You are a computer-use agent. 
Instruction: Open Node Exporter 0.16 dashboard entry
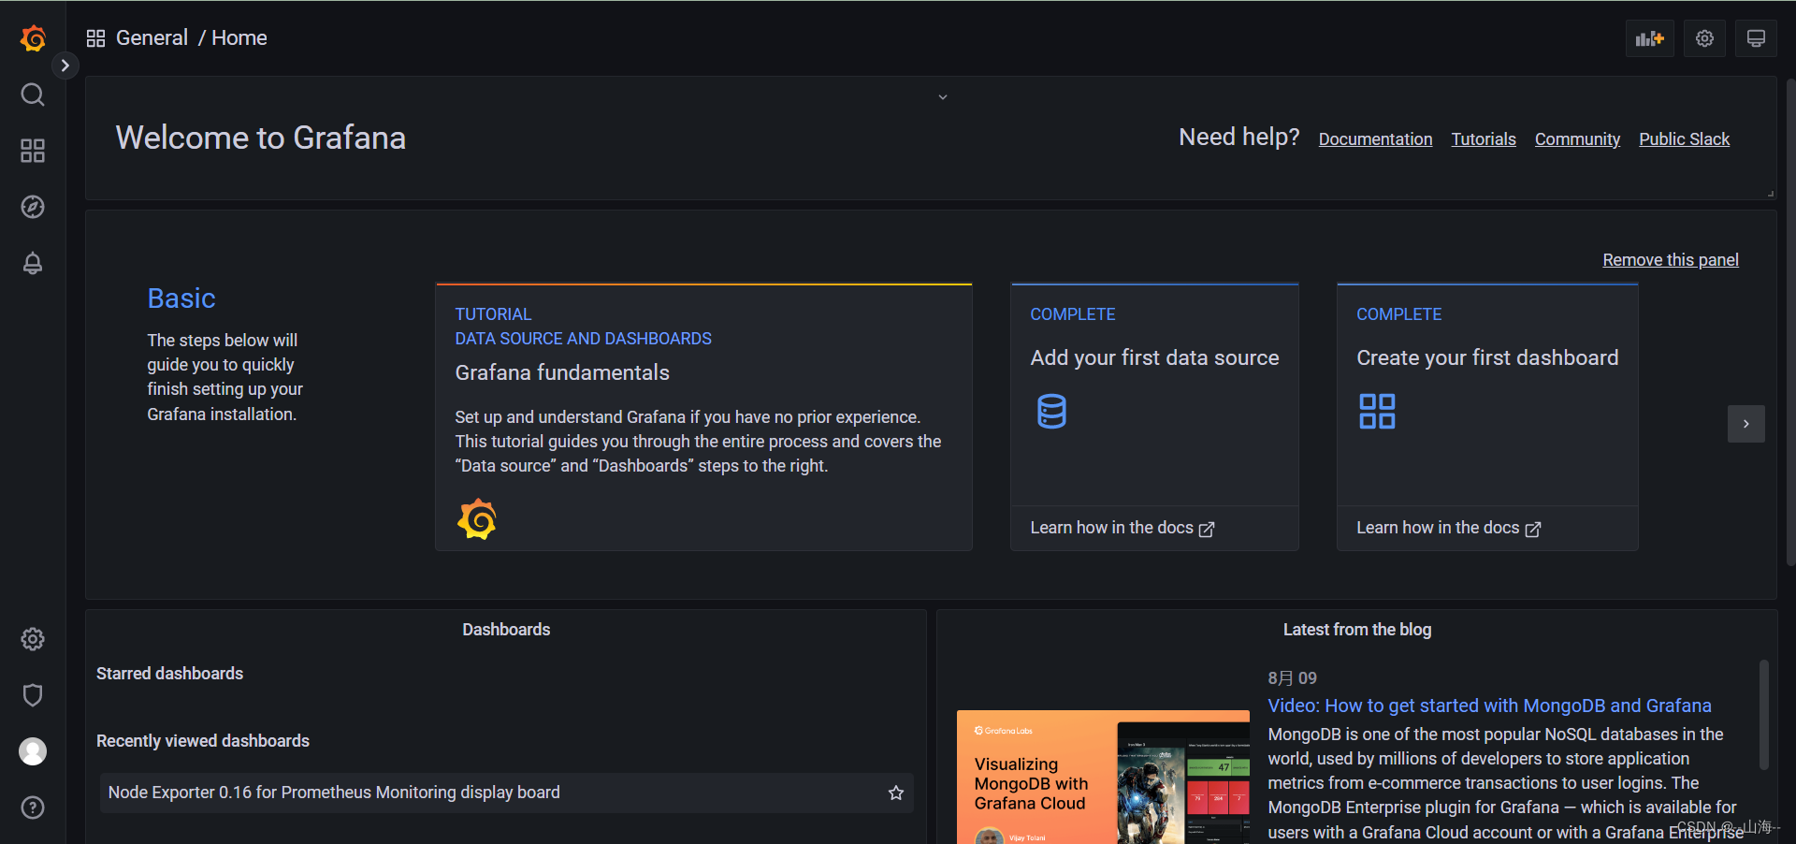(506, 793)
